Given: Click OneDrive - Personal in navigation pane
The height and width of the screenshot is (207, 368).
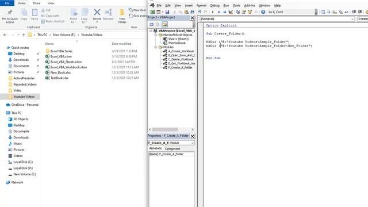Looking at the screenshot, I should pyautogui.click(x=25, y=105).
